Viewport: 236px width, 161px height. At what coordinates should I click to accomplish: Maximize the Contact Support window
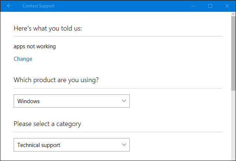(210, 6)
